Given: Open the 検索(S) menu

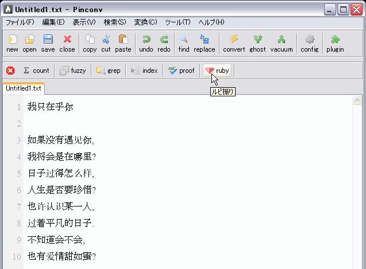Looking at the screenshot, I should pos(115,22).
